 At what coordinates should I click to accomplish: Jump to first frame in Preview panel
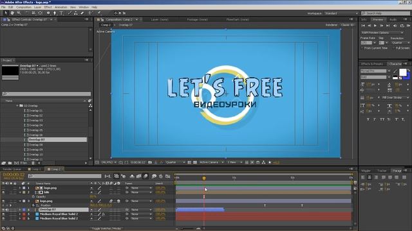[x=363, y=26]
